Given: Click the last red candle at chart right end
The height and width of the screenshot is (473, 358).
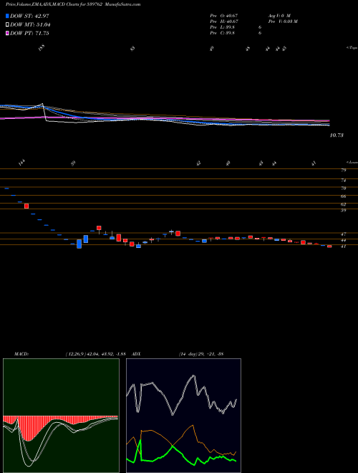Looking at the screenshot, I should (329, 247).
